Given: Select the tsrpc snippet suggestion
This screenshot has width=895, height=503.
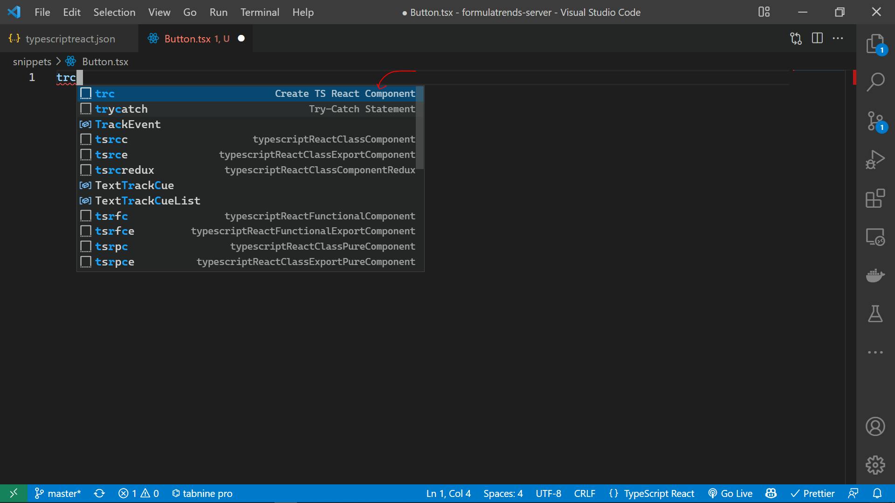Looking at the screenshot, I should click(x=250, y=246).
